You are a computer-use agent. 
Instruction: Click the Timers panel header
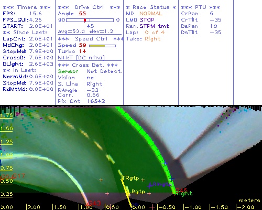[27, 7]
